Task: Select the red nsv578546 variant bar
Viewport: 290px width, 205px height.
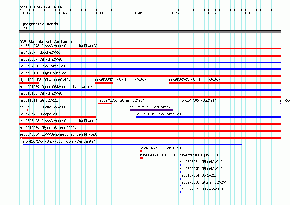Action: click(x=58, y=117)
